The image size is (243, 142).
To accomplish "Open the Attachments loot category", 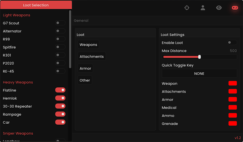I will coord(92,57).
